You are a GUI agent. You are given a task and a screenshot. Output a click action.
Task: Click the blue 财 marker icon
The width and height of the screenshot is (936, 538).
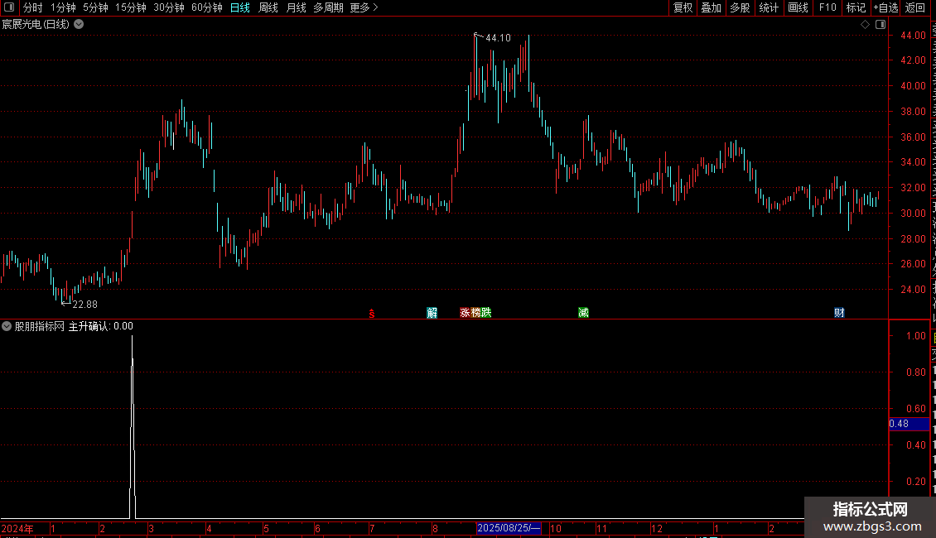[x=839, y=313]
